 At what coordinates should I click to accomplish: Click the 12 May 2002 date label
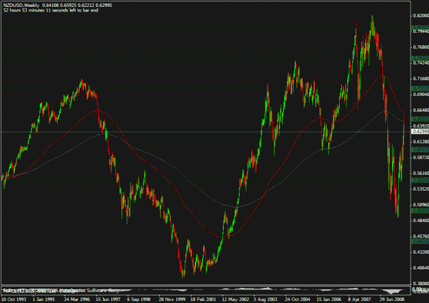click(x=235, y=299)
